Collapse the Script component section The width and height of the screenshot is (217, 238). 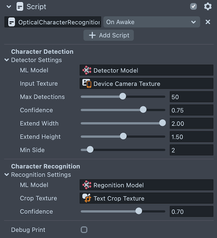point(9,7)
